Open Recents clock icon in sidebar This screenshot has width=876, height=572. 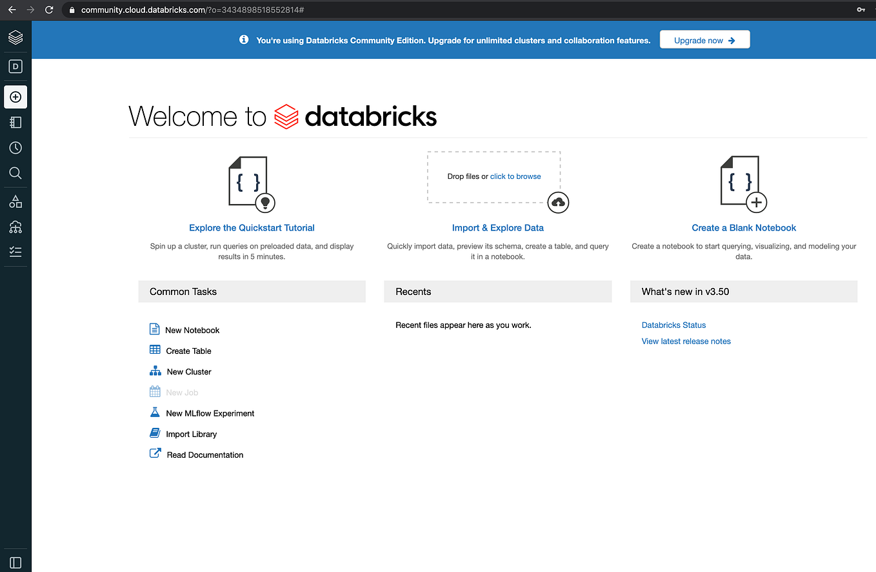tap(15, 148)
